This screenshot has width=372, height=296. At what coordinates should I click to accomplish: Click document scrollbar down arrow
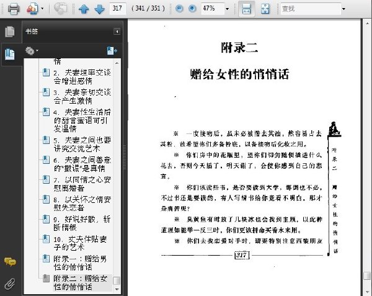(367, 291)
